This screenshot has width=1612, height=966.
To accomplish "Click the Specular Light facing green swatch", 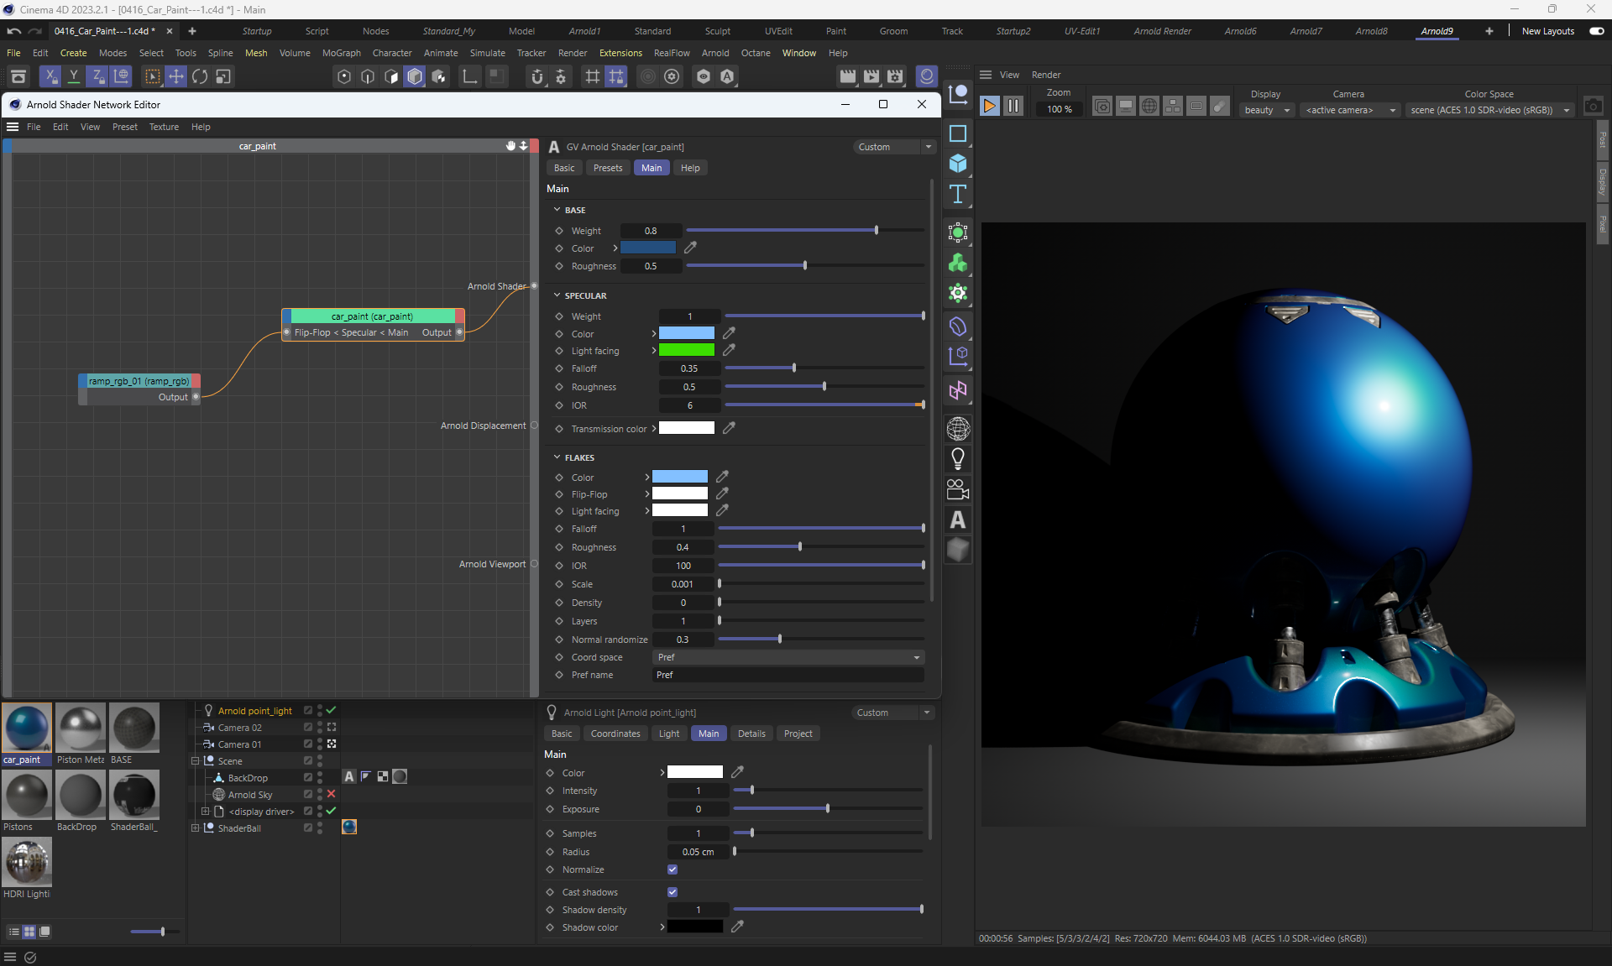I will pos(686,351).
